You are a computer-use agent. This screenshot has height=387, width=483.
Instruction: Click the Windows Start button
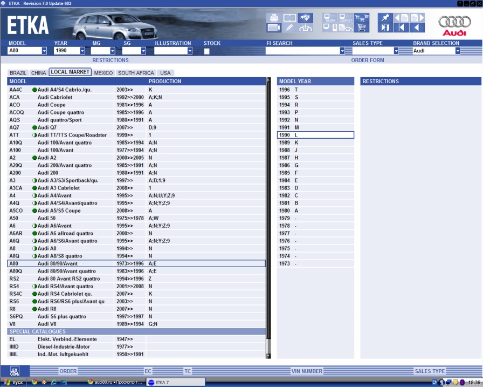(x=13, y=382)
